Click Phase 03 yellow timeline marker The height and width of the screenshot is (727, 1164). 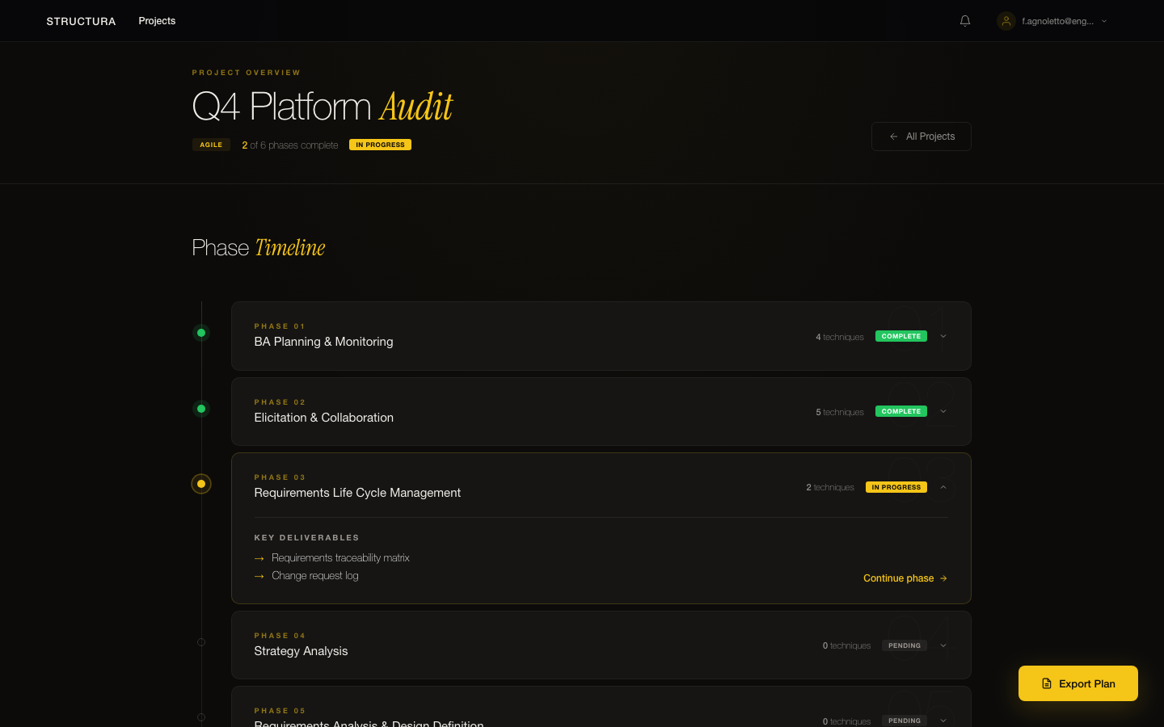201,484
